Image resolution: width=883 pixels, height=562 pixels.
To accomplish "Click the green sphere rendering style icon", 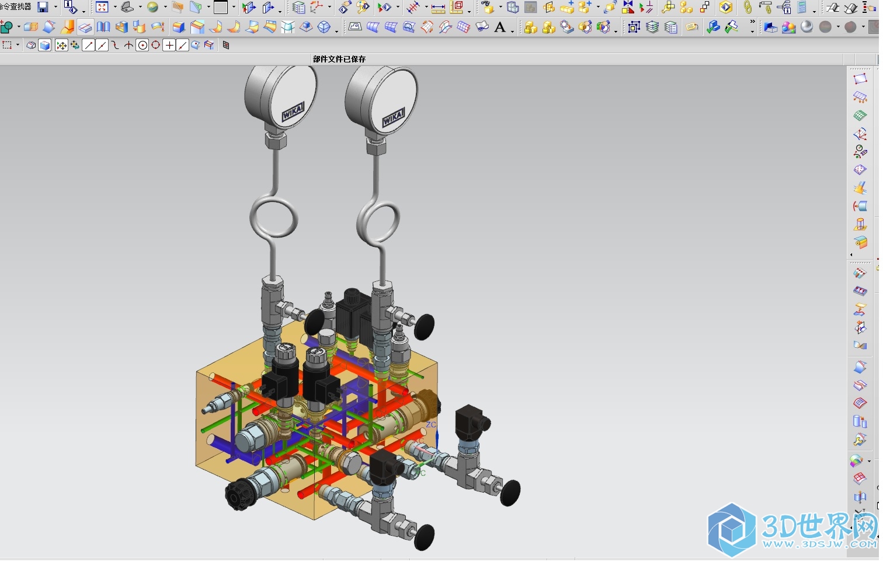I will [x=152, y=7].
